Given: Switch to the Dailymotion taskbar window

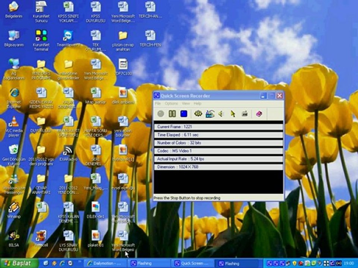Looking at the screenshot, I should (105, 264).
